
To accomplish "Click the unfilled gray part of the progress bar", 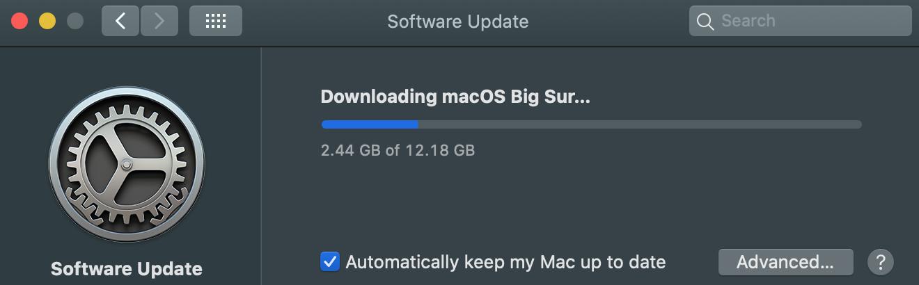I will click(639, 124).
